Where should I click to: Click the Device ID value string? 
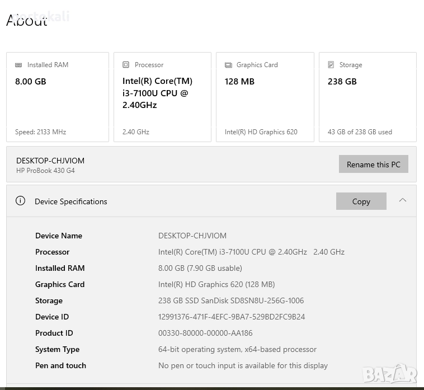click(232, 317)
